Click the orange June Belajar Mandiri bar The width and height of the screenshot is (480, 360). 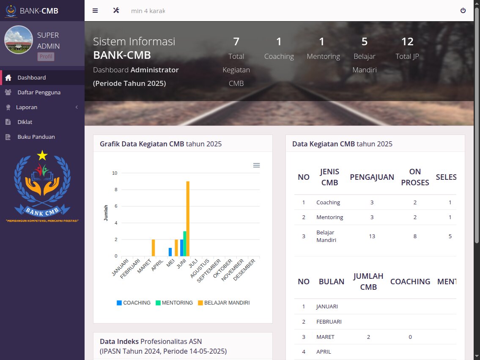188,218
